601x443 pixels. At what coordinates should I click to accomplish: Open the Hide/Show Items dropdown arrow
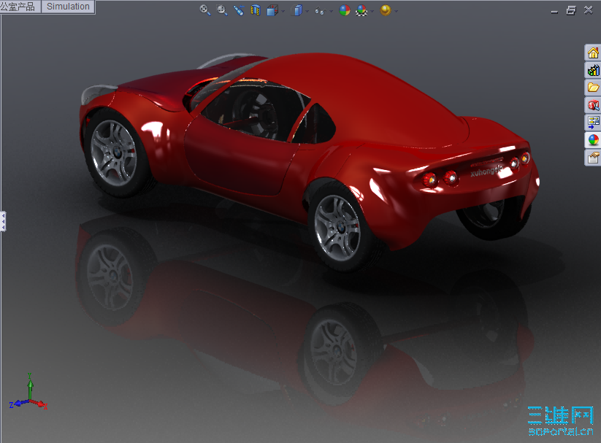(x=331, y=11)
